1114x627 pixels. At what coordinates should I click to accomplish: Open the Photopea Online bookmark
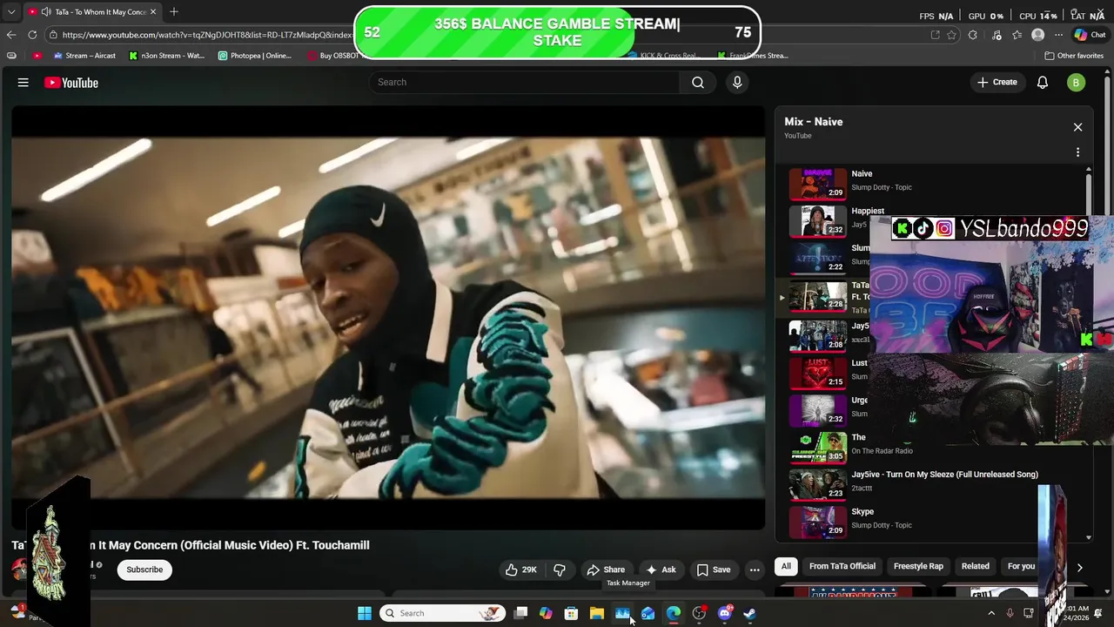pos(255,56)
